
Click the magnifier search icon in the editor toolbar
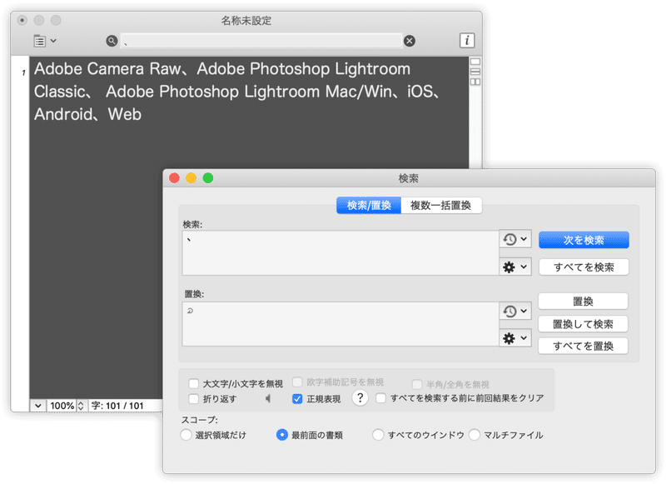(x=112, y=41)
